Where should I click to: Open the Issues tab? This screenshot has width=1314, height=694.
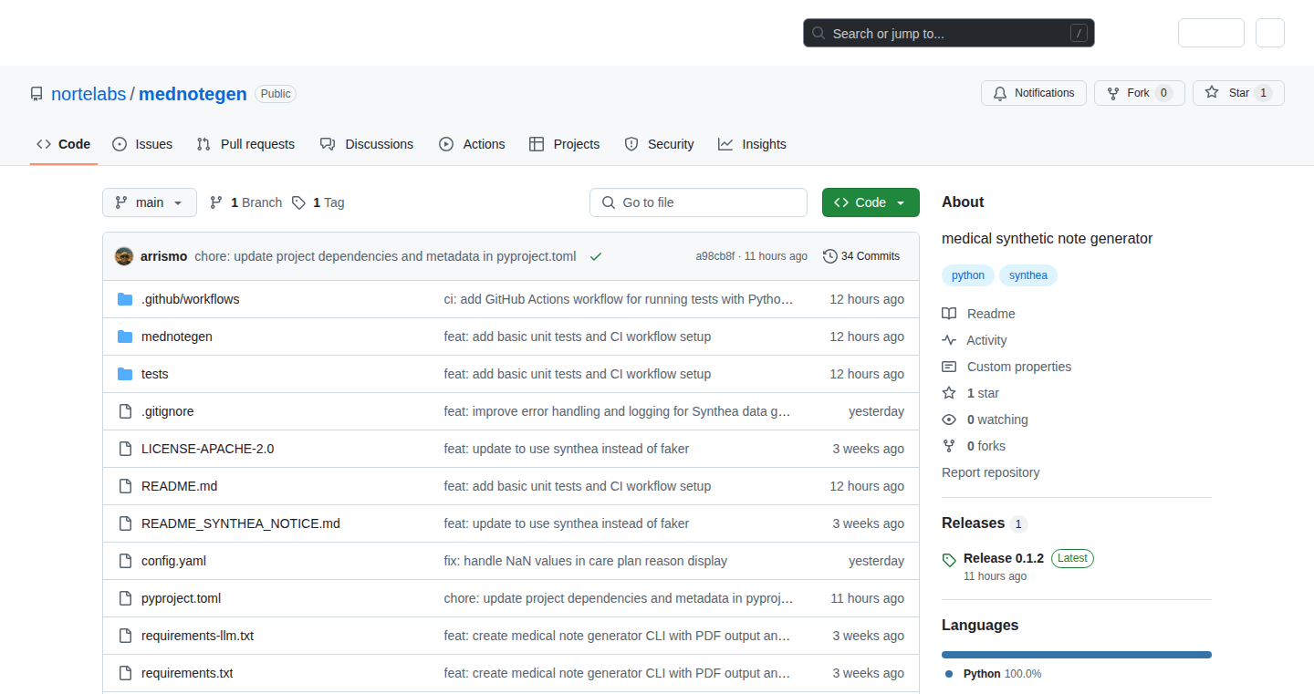tap(142, 144)
